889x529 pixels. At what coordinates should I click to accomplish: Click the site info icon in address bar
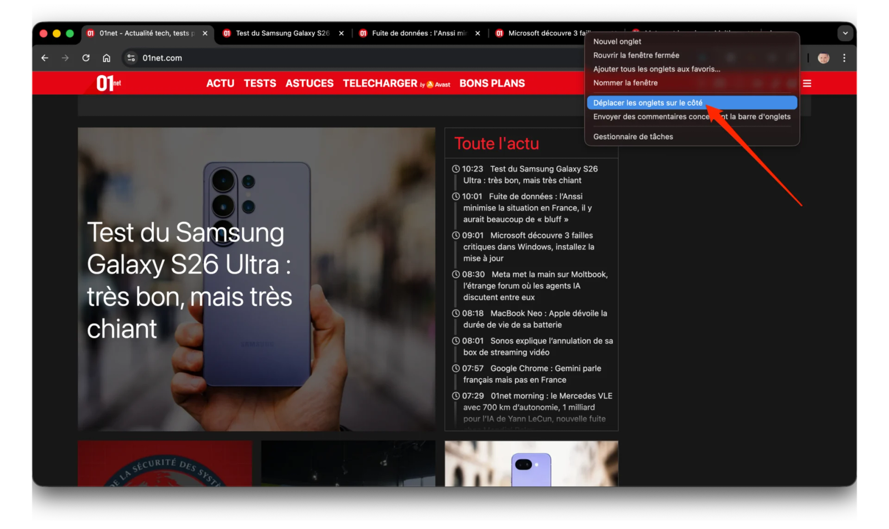(x=131, y=58)
